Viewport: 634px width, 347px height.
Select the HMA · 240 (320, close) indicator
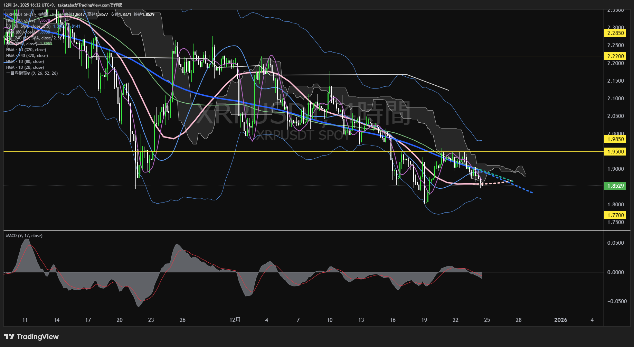pyautogui.click(x=27, y=56)
